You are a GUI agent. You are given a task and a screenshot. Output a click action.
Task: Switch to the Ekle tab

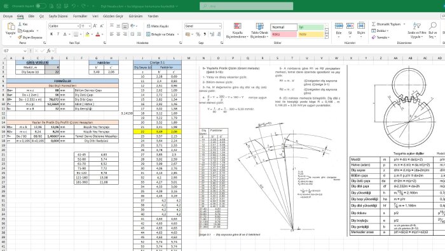(31, 16)
